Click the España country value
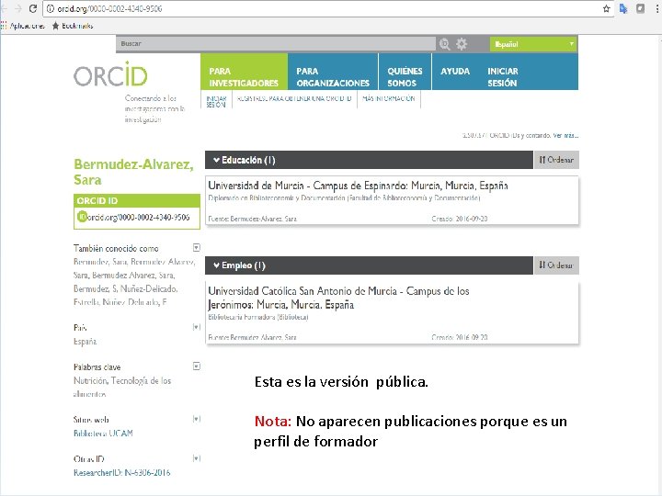The height and width of the screenshot is (496, 662). 85,341
